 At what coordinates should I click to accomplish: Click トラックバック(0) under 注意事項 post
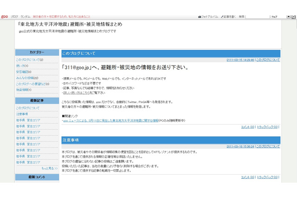pyautogui.click(x=267, y=177)
